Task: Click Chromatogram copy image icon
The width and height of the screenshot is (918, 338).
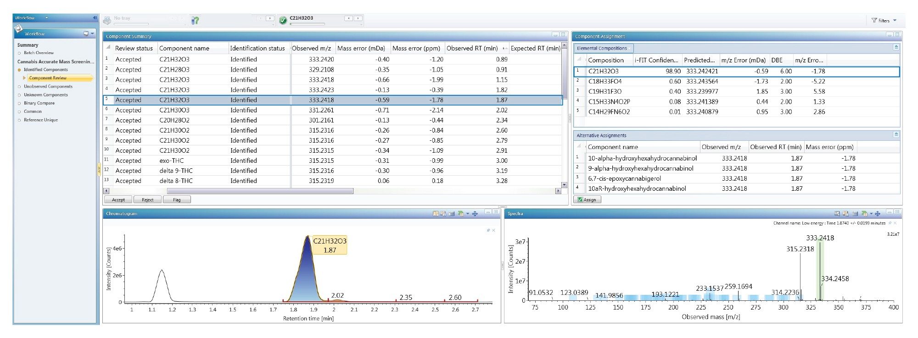Action: tap(443, 214)
